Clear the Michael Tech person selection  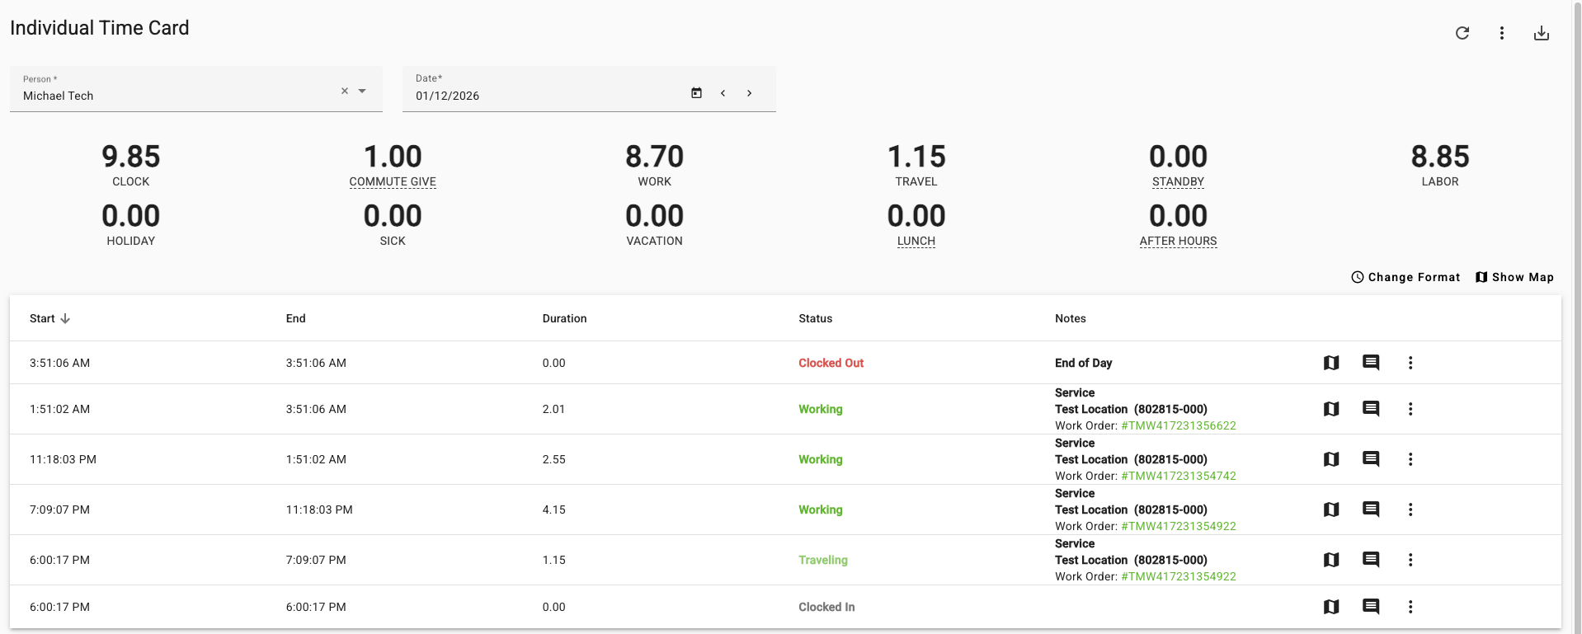click(345, 91)
